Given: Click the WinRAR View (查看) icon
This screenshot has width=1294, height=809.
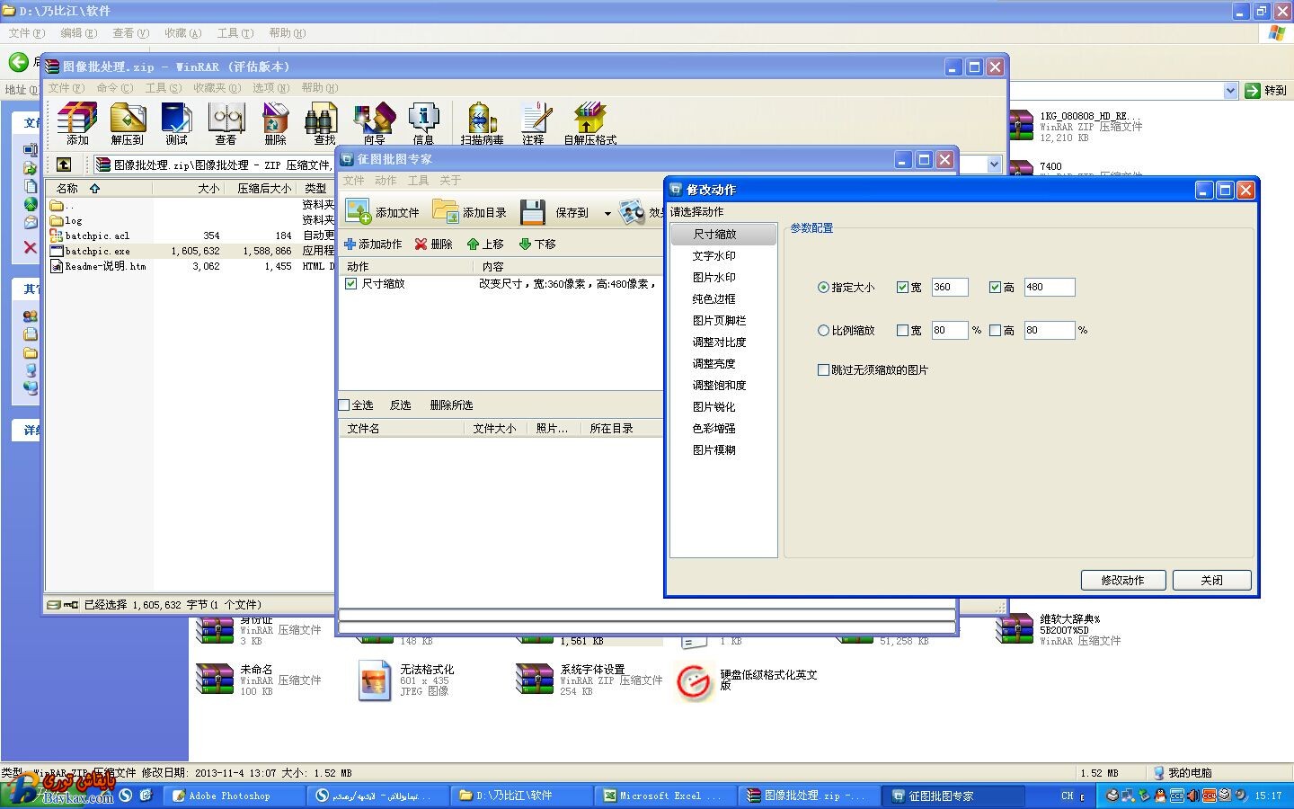Looking at the screenshot, I should 226,122.
